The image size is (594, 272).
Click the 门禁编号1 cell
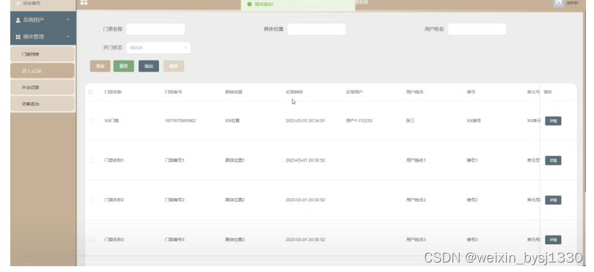click(x=175, y=160)
